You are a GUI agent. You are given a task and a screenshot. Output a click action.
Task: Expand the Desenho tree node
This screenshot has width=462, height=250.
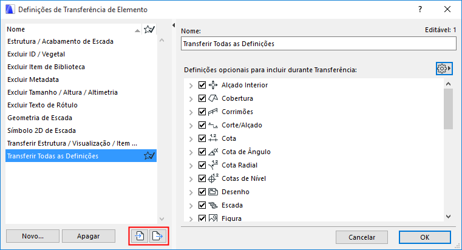[191, 192]
